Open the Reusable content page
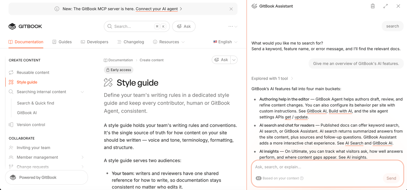The image size is (407, 190). tap(33, 72)
